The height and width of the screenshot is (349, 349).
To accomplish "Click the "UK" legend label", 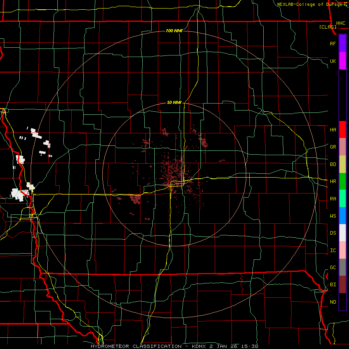I will click(333, 61).
